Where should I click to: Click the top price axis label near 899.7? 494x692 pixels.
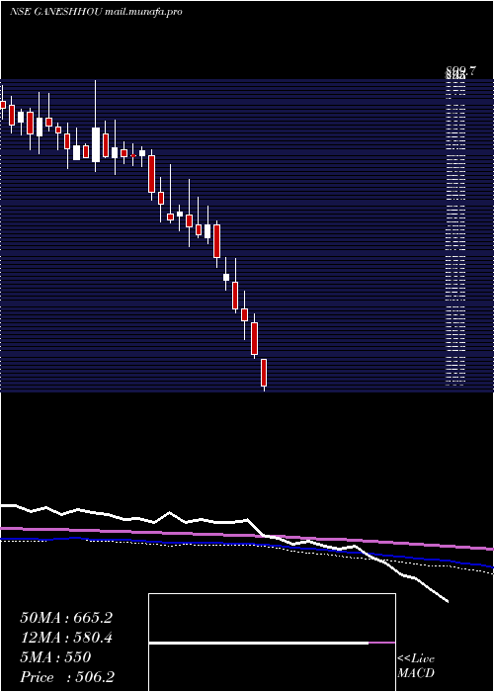[461, 71]
